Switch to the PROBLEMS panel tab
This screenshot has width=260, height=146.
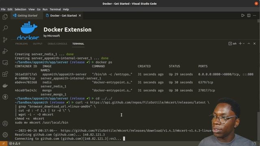point(22,44)
